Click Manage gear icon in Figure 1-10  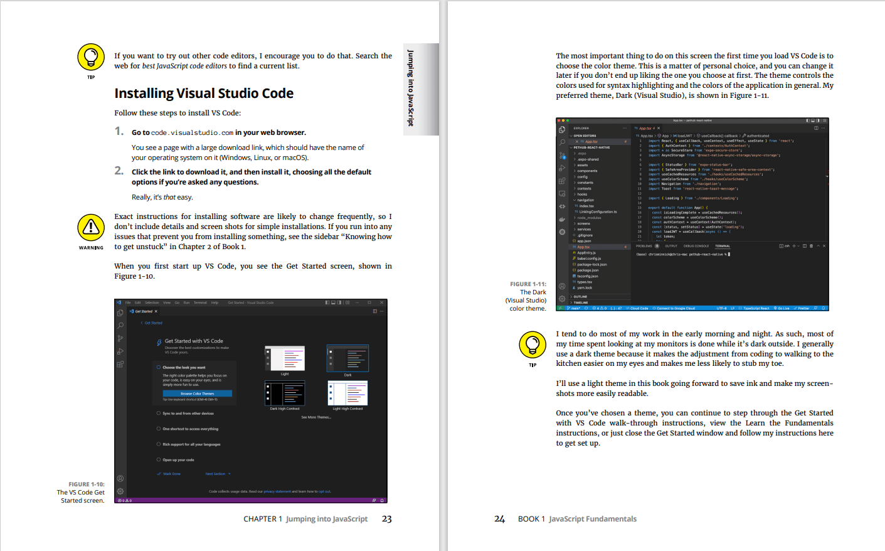click(x=120, y=491)
